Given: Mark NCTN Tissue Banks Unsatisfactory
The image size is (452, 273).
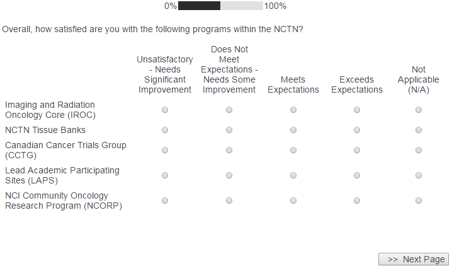Looking at the screenshot, I should point(165,130).
